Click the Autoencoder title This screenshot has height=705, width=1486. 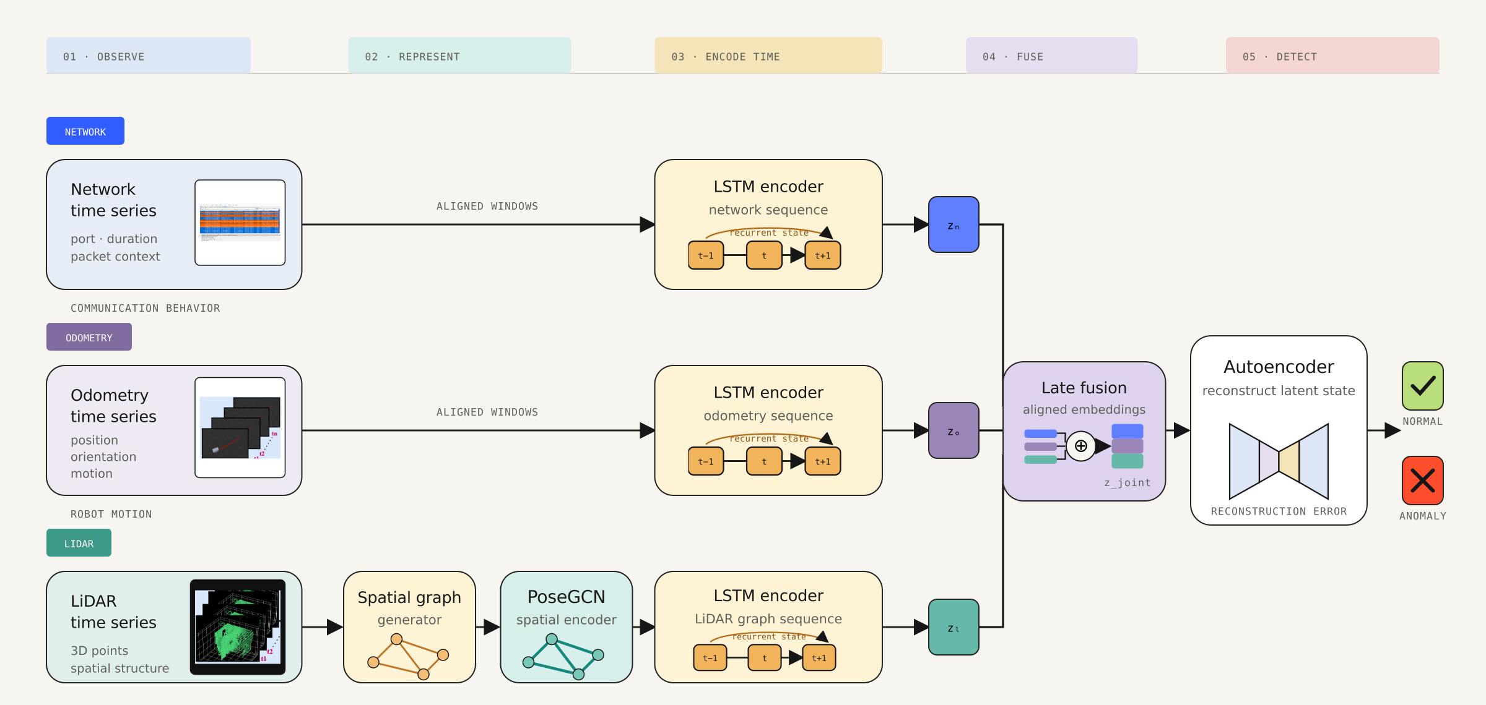1279,367
